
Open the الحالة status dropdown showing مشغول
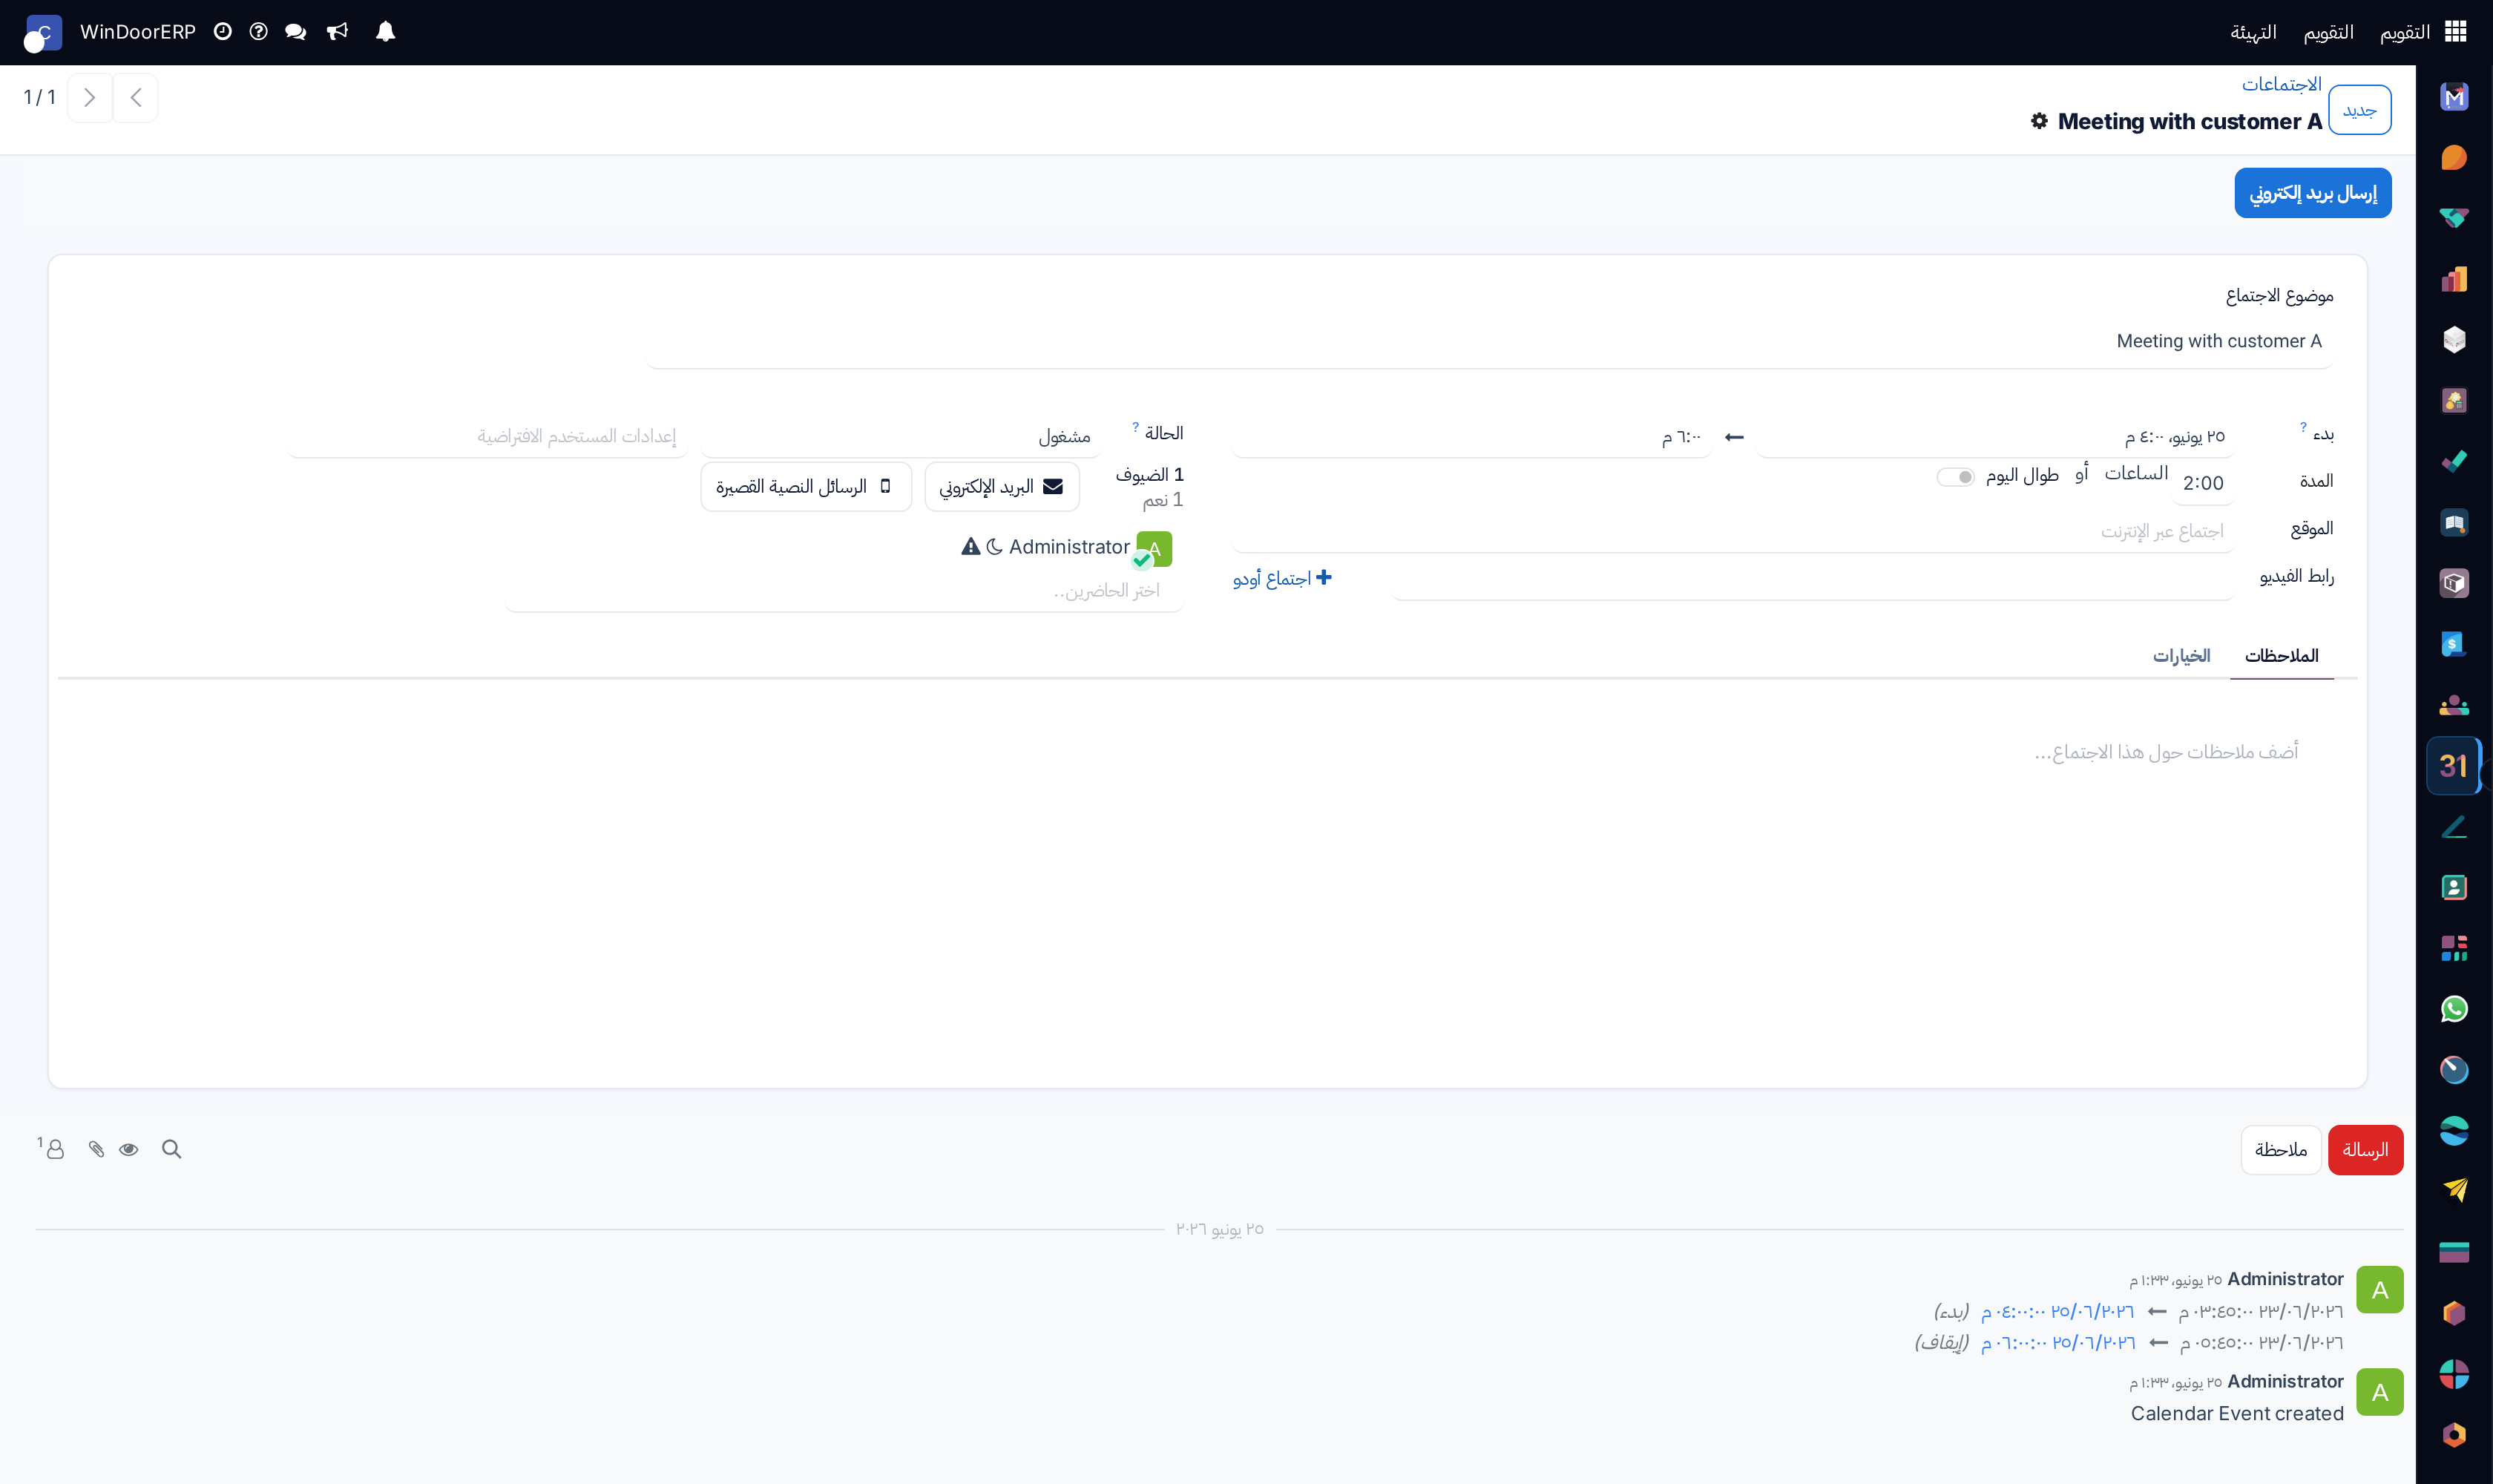click(900, 436)
